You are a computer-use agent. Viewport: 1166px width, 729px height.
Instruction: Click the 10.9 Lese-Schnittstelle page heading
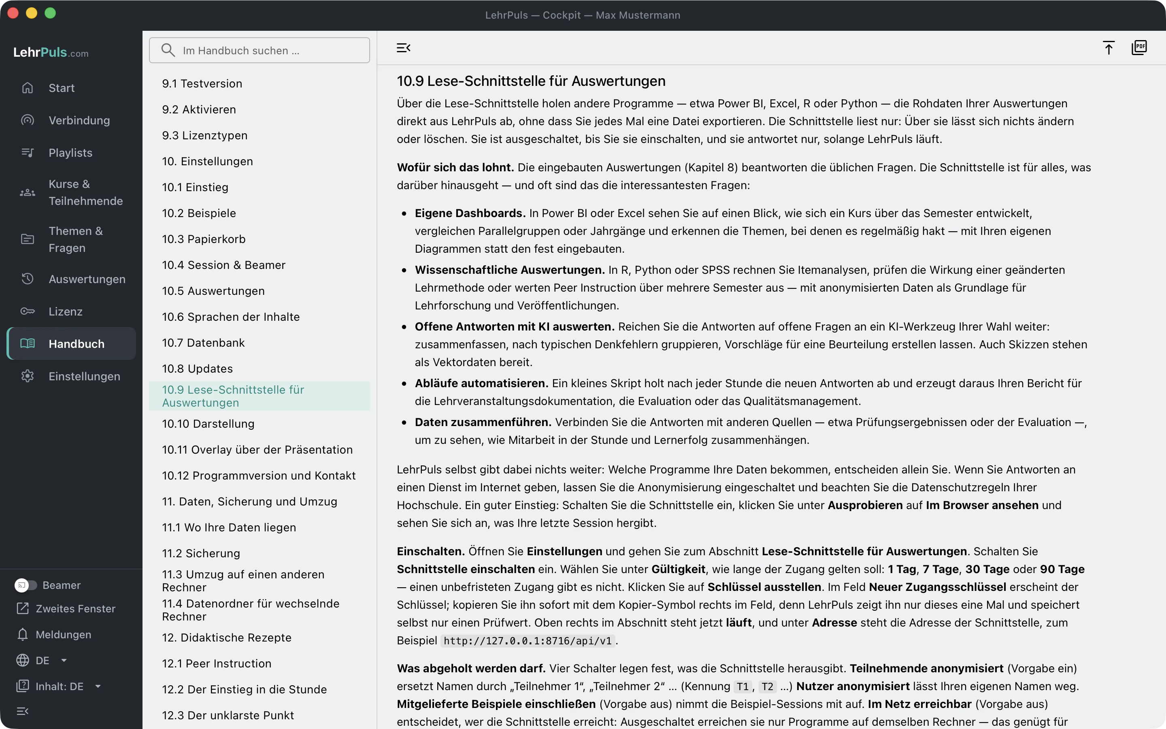click(x=531, y=81)
